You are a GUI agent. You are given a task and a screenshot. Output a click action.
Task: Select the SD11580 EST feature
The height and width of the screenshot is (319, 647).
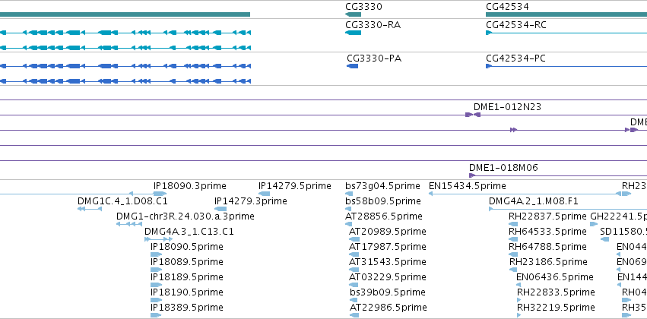pyautogui.click(x=605, y=239)
